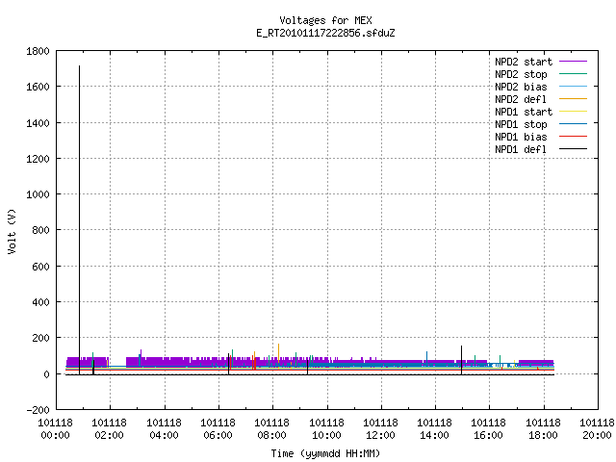
Task: Select the filename E_RT20101117222856.sfduZ
Action: point(325,33)
